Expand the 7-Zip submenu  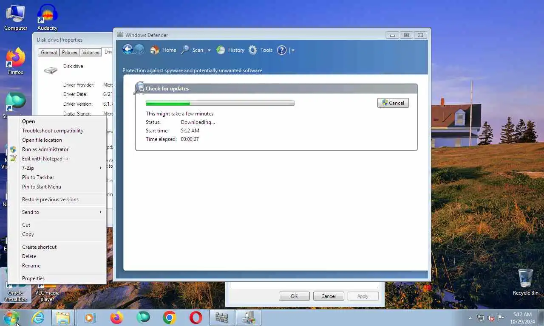coord(57,168)
